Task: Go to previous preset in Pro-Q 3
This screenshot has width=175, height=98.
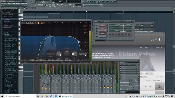Action: point(62,23)
